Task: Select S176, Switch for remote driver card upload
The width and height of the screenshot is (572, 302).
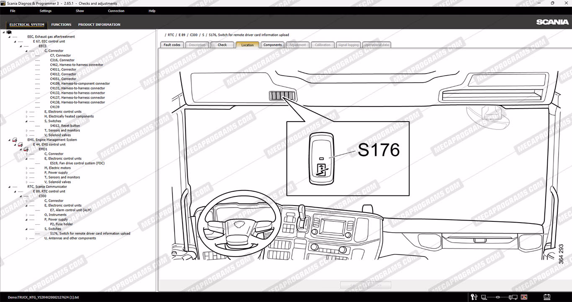Action: [90, 233]
